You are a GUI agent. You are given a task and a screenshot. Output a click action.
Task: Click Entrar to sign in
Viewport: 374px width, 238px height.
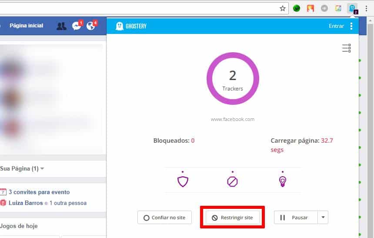click(336, 26)
